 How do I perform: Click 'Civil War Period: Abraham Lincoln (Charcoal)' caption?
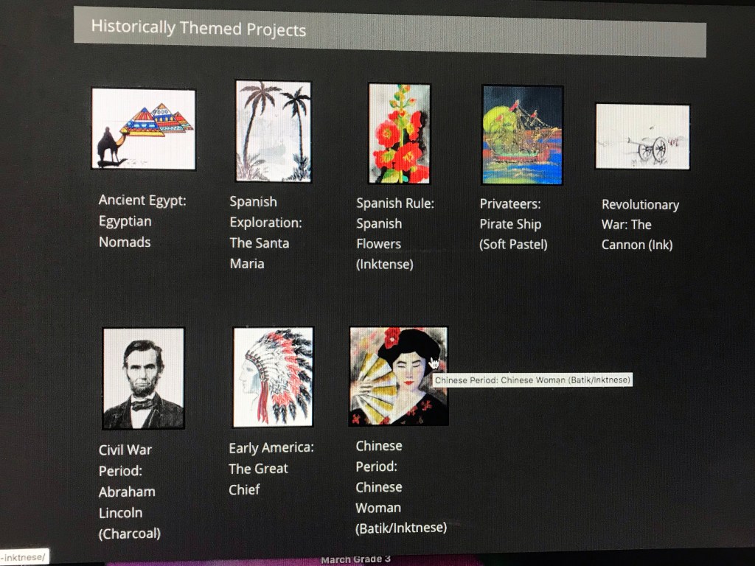(129, 492)
